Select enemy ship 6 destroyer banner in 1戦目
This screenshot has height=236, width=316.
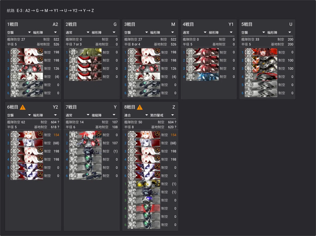pyautogui.click(x=27, y=93)
